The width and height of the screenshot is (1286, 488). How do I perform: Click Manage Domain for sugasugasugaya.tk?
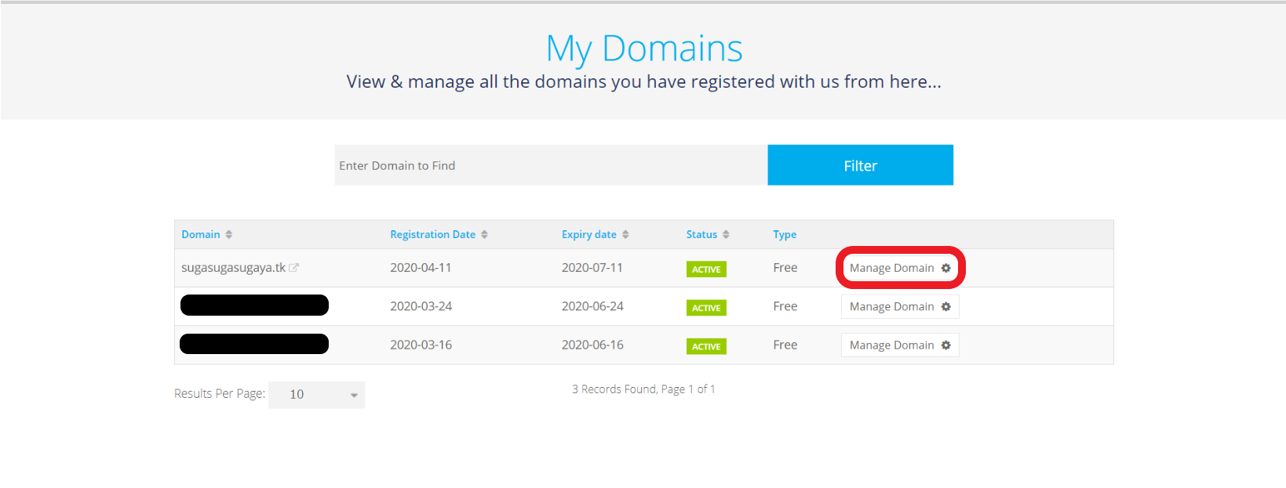coord(892,268)
